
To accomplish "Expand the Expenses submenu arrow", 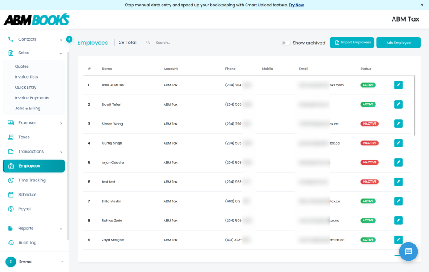I will point(61,123).
